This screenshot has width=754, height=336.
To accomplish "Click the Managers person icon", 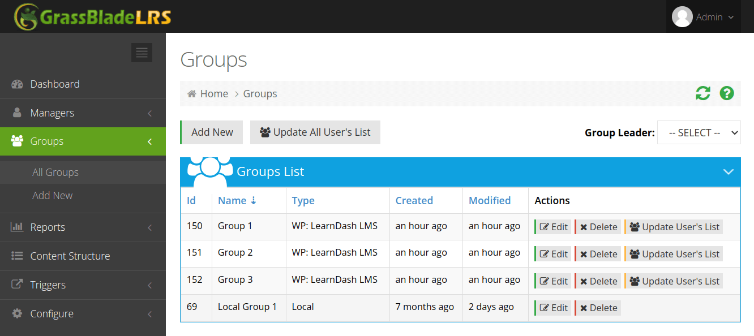I will coord(17,113).
